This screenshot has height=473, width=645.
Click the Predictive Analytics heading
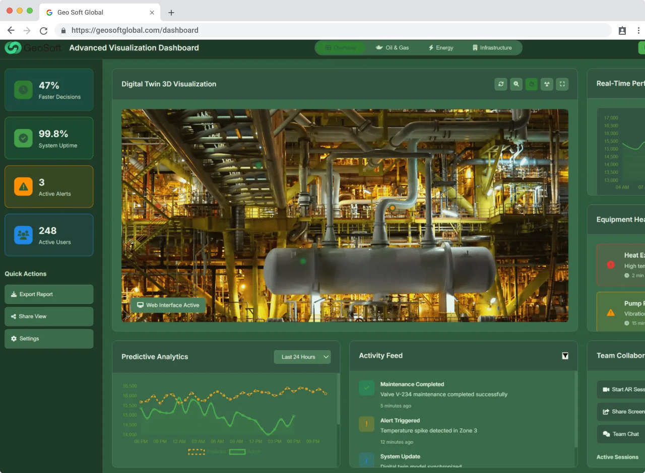(x=155, y=357)
